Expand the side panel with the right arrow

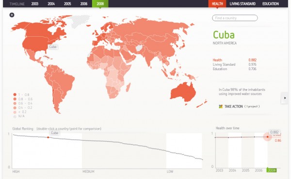tap(285, 98)
